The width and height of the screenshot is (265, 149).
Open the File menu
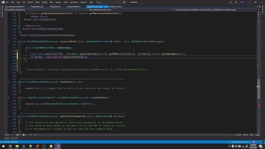click(7, 2)
